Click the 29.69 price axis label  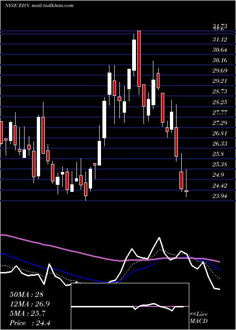220,71
